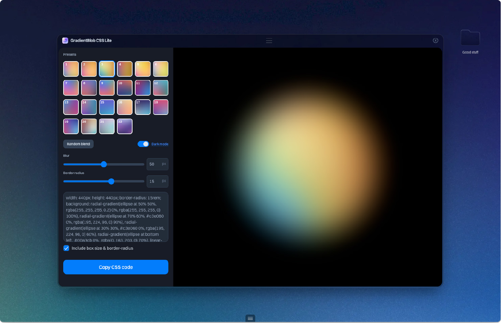Click the bottom dock menu handle
The width and height of the screenshot is (501, 323).
250,318
